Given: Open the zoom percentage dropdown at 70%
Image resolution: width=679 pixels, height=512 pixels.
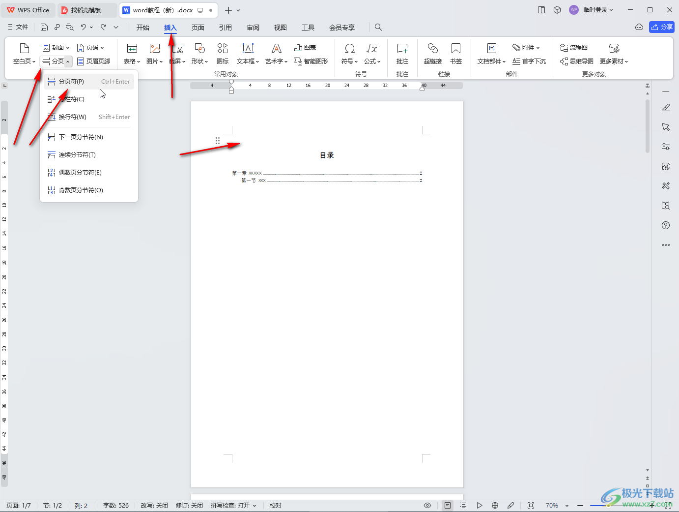Looking at the screenshot, I should click(567, 506).
